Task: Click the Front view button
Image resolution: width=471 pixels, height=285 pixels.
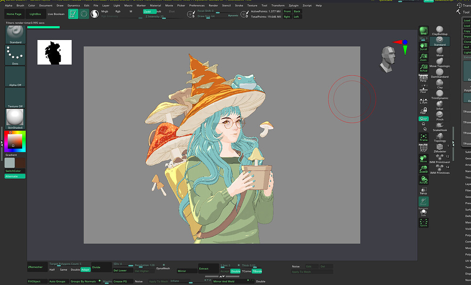Action: [x=287, y=11]
